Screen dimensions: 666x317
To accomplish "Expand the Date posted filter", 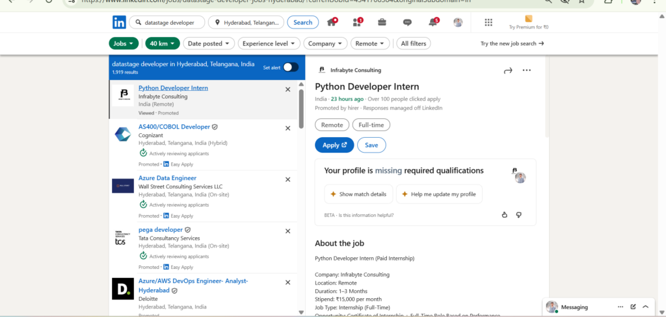I will (209, 44).
